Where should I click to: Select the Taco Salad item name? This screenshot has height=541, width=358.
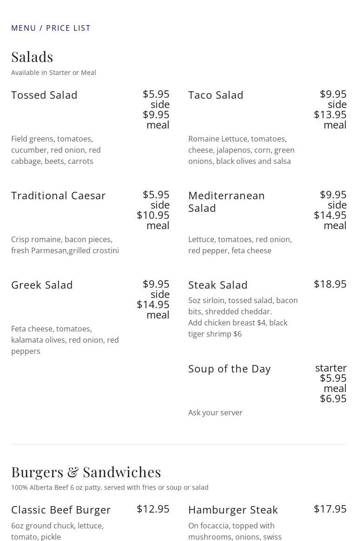pyautogui.click(x=216, y=95)
